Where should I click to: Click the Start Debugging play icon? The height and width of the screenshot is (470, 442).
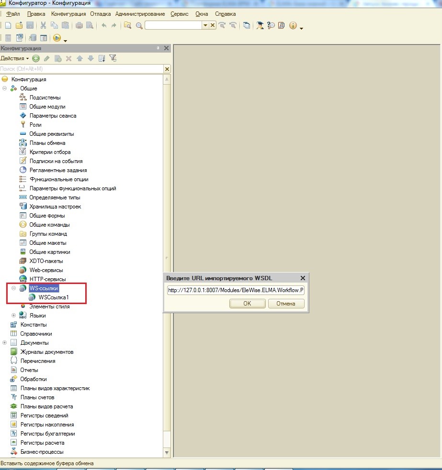pyautogui.click(x=57, y=38)
